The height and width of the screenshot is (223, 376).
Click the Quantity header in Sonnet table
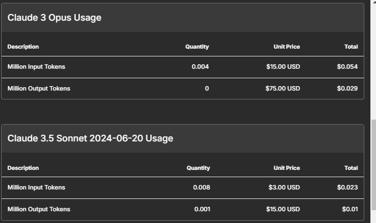tap(198, 168)
